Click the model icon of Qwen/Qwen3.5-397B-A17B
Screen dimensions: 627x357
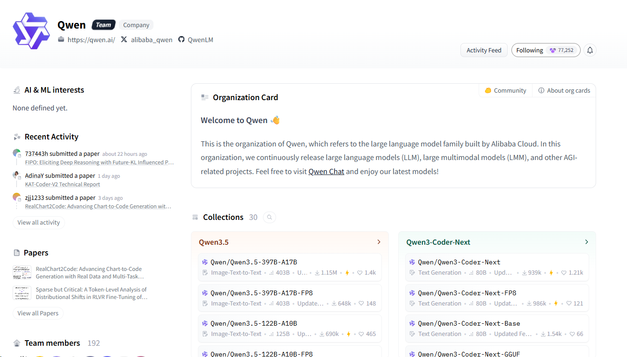click(205, 262)
